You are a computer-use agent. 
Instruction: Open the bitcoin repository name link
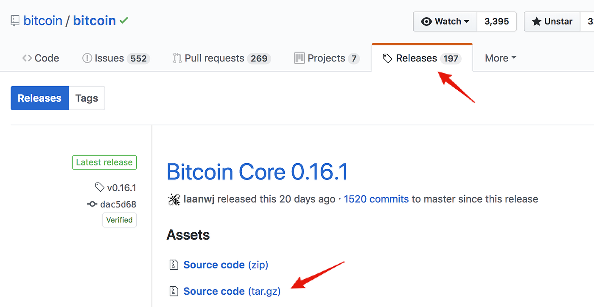tap(94, 20)
